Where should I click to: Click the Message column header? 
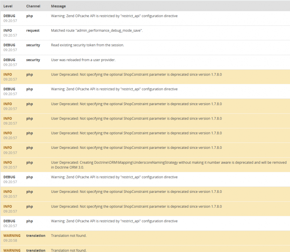58,6
